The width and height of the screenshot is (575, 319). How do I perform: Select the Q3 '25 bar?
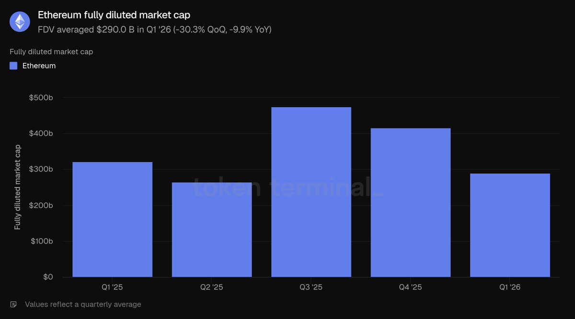311,192
